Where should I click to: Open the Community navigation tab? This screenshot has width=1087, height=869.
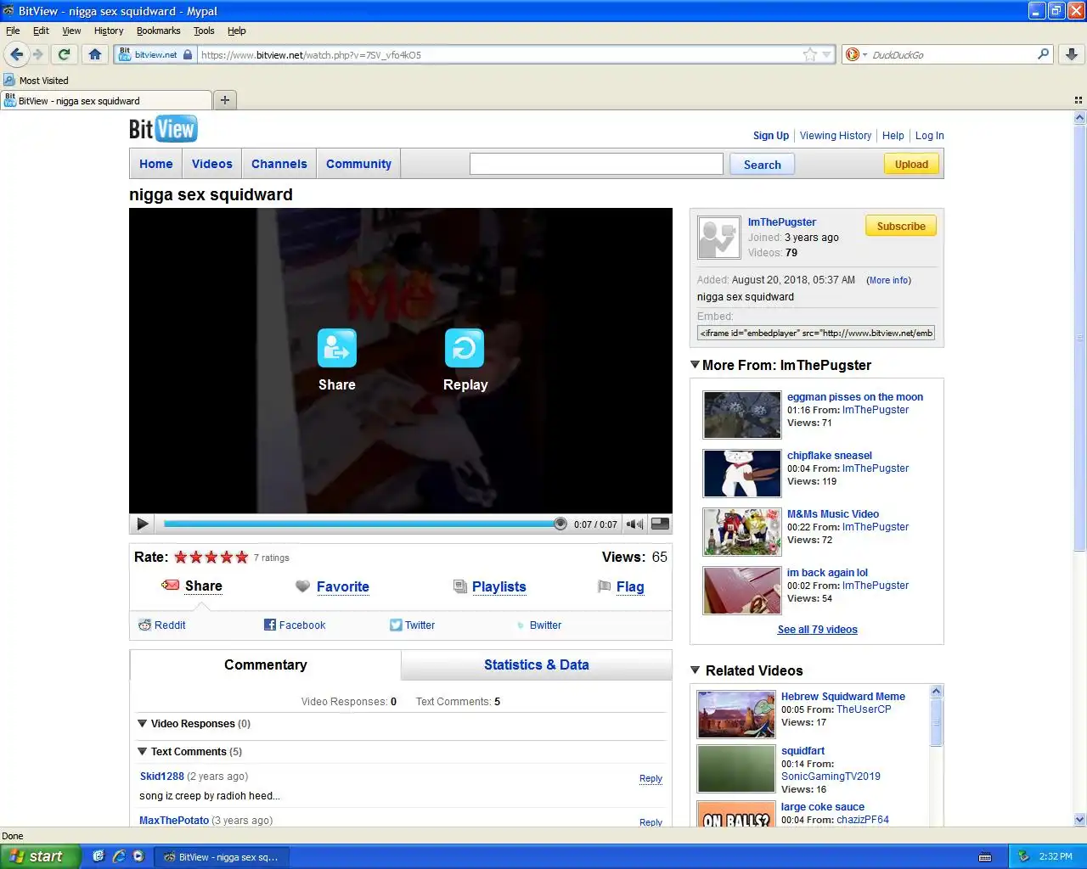358,164
